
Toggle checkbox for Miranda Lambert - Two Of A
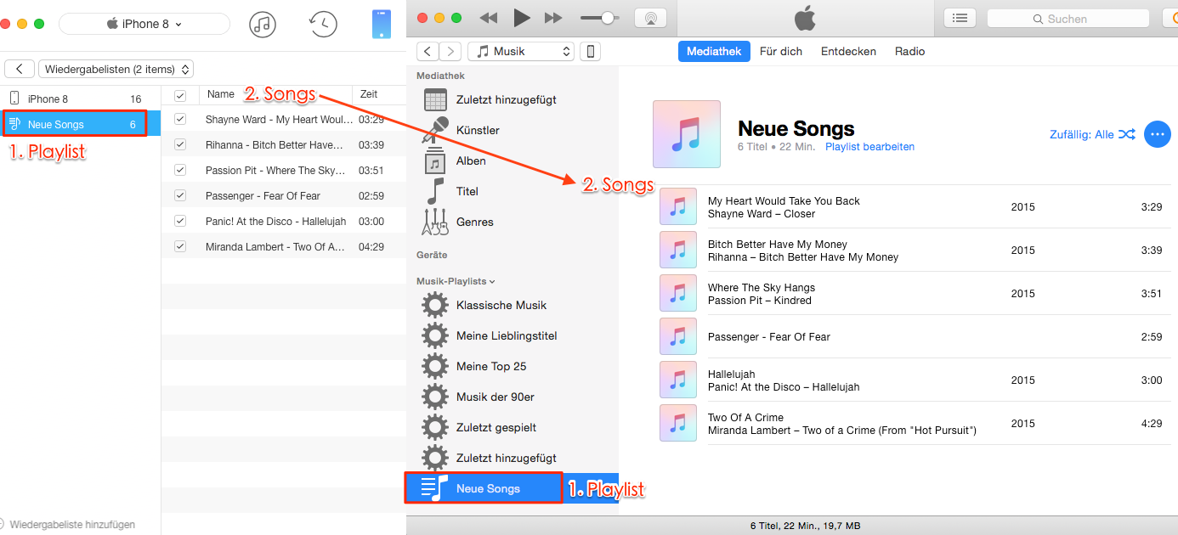coord(180,247)
